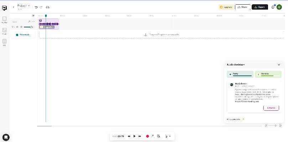Add a New track
Image resolution: width=288 pixels, height=142 pixels.
pyautogui.click(x=23, y=35)
